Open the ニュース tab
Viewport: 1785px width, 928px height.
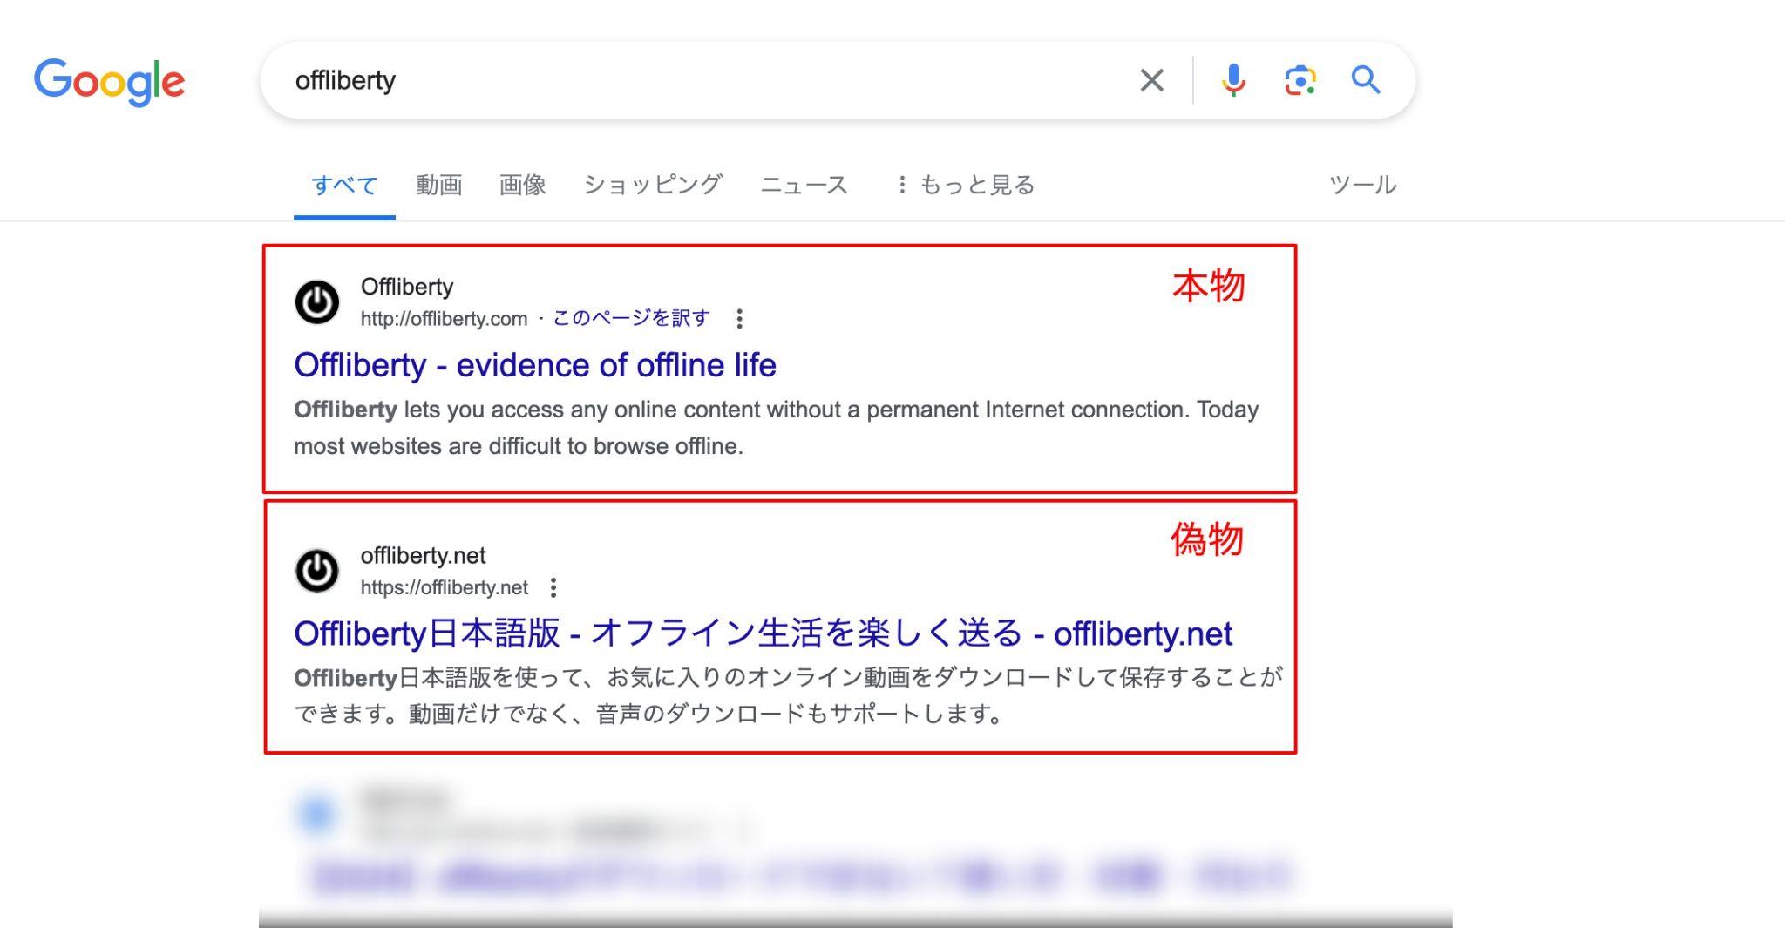(x=804, y=185)
